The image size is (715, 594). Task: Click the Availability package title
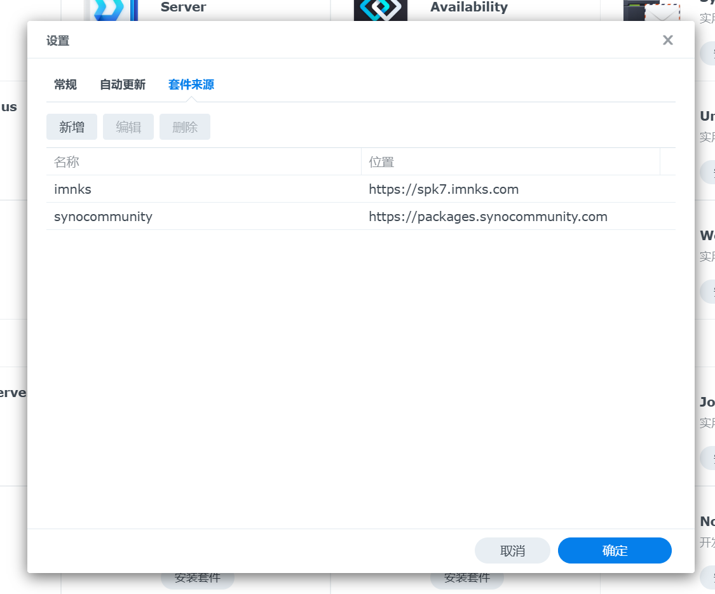coord(469,8)
